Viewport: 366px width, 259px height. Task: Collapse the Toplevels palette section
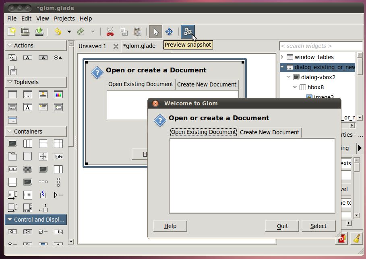[x=10, y=82]
